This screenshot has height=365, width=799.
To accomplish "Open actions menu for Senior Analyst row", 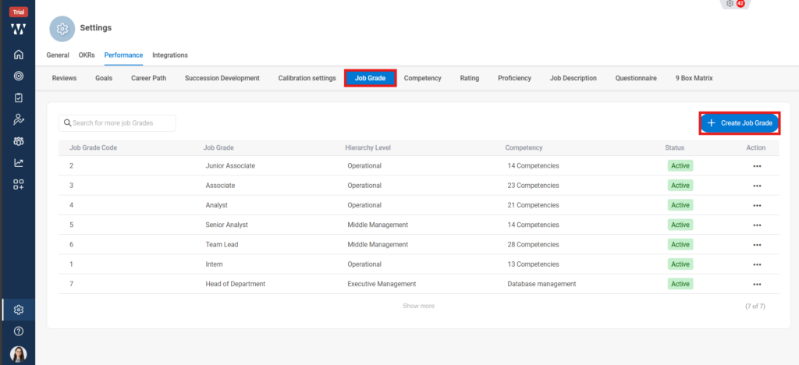I will tap(757, 225).
